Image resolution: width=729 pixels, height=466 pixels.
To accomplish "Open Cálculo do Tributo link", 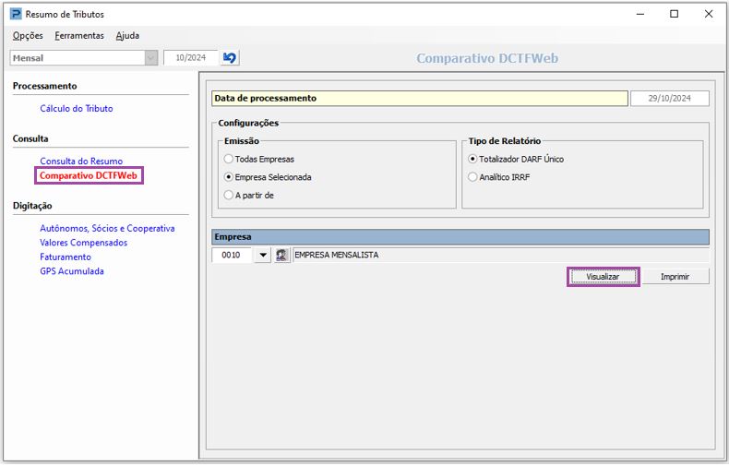I will coord(77,108).
